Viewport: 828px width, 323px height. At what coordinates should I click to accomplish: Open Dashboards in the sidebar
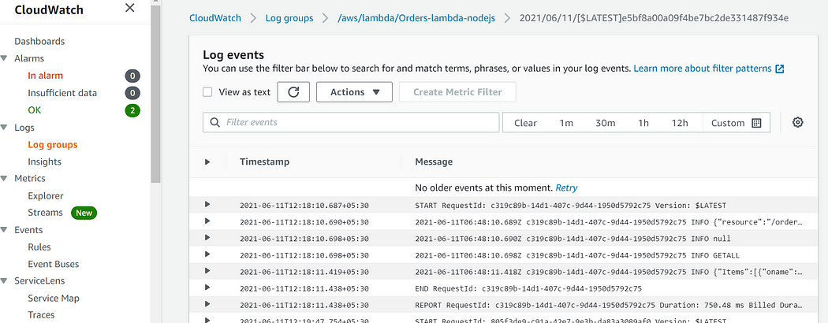click(x=39, y=41)
